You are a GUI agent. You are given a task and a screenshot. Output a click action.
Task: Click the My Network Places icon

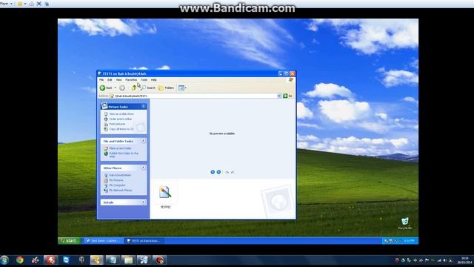[x=106, y=191]
